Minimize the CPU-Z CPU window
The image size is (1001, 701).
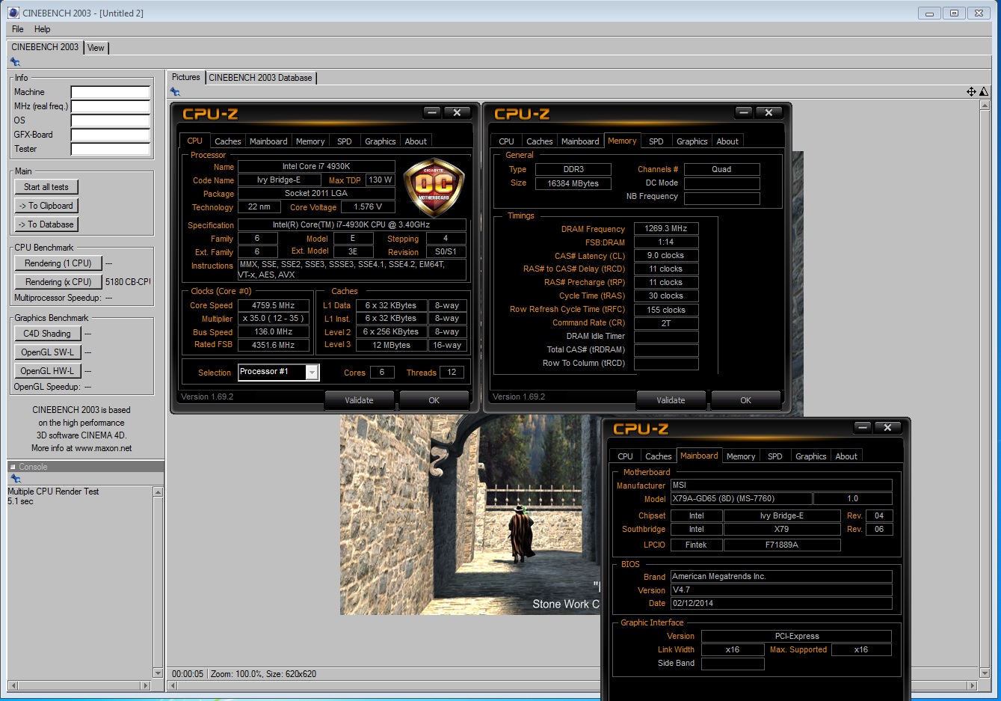click(432, 112)
